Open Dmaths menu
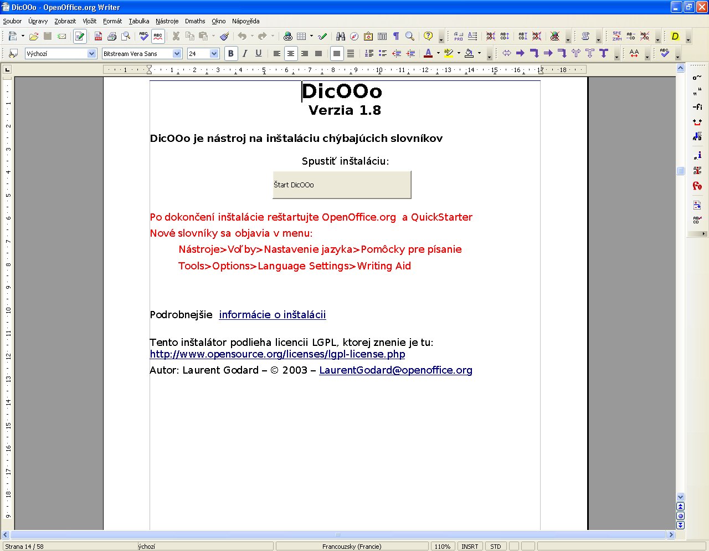Image resolution: width=709 pixels, height=551 pixels. (195, 21)
